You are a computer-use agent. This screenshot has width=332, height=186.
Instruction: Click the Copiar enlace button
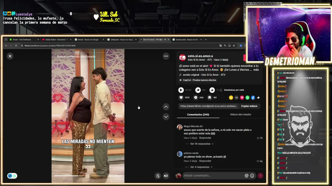249,106
